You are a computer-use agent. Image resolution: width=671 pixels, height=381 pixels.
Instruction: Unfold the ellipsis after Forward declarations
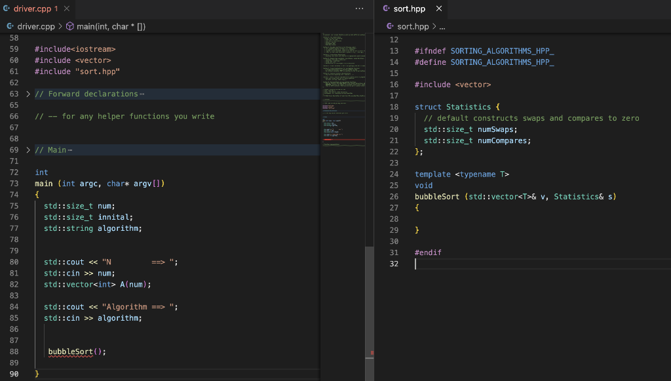[x=142, y=94]
